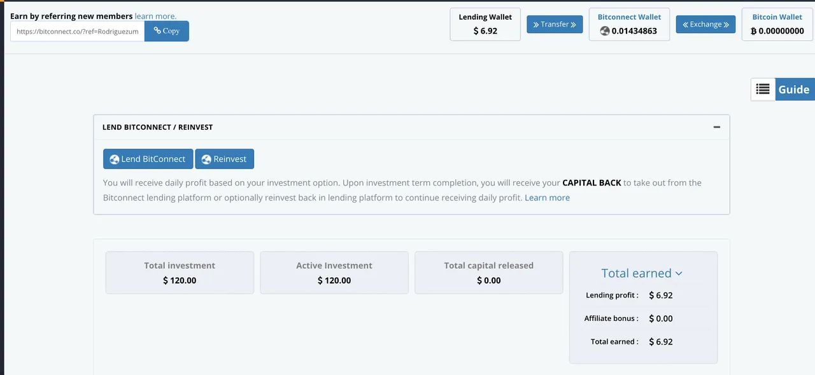Image resolution: width=815 pixels, height=375 pixels.
Task: Click the 'LEND BITCONNECT / REINVEST' heading
Action: click(x=157, y=127)
